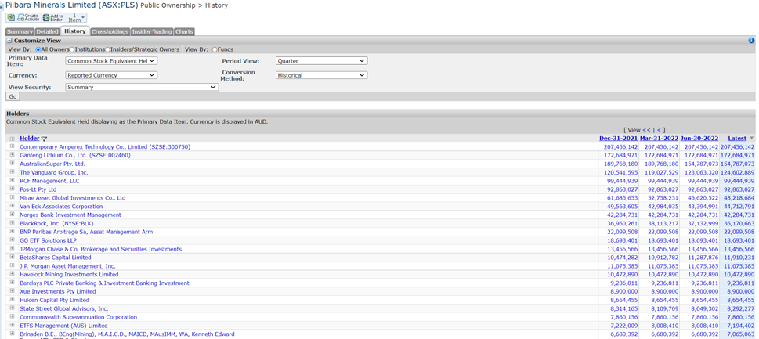Screen dimensions: 759x339
Task: Sort by the Latest column header
Action: pos(737,139)
